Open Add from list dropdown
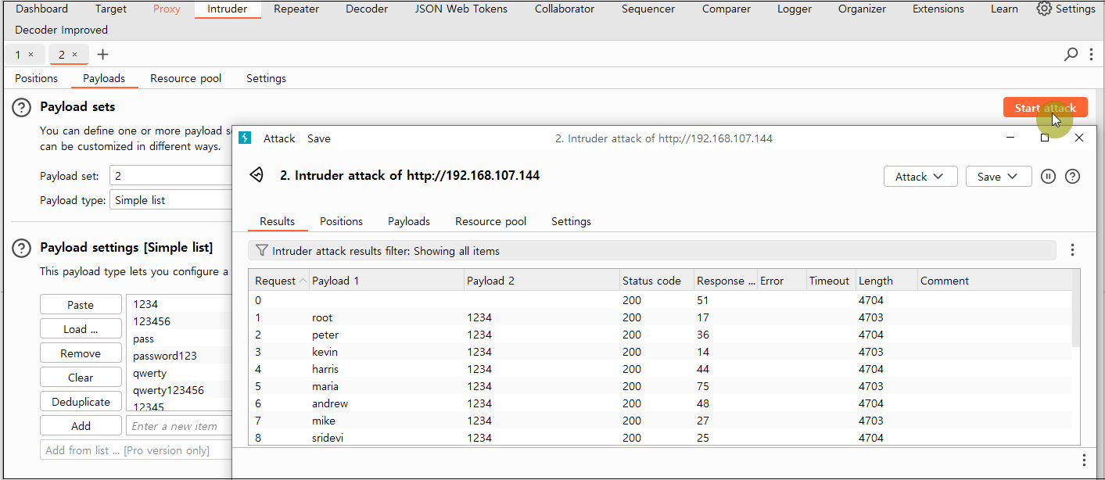1105x480 pixels. coord(136,450)
